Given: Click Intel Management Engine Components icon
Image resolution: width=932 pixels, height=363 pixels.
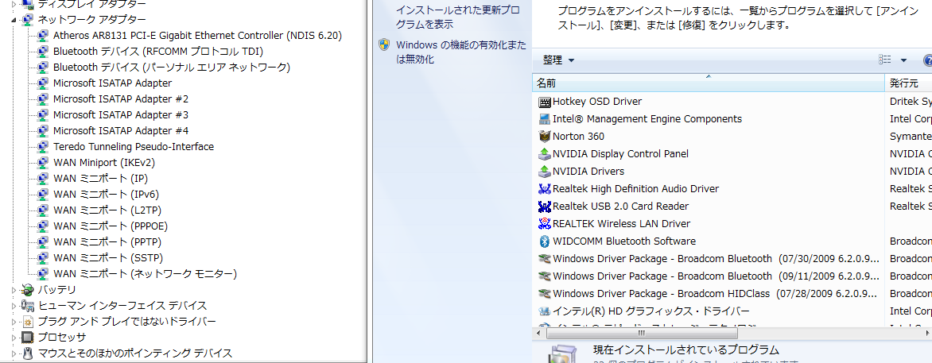Looking at the screenshot, I should pos(545,119).
